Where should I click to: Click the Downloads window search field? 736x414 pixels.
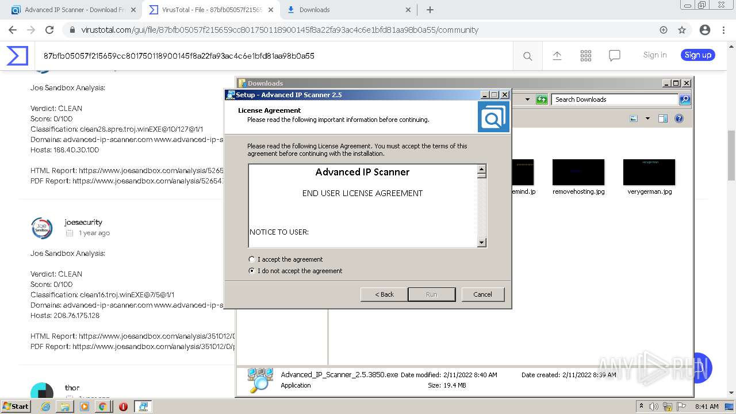pos(615,99)
